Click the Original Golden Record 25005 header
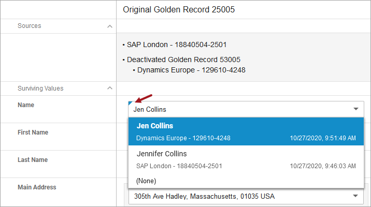 (179, 9)
